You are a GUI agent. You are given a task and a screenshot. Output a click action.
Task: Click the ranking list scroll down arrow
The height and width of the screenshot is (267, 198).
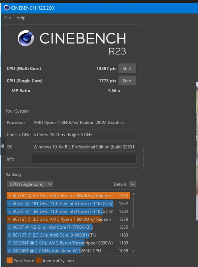(x=133, y=251)
